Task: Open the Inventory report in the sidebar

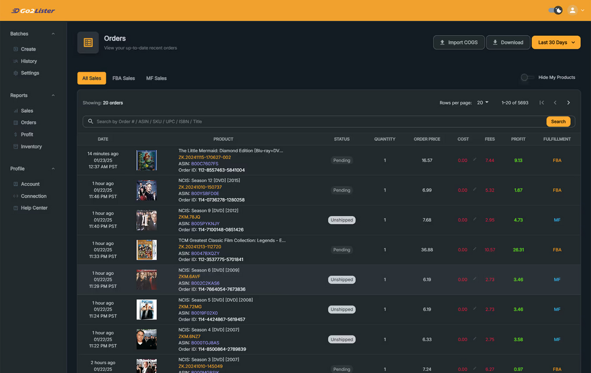Action: (31, 147)
